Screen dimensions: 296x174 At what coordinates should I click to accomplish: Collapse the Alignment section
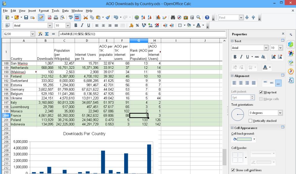click(232, 76)
